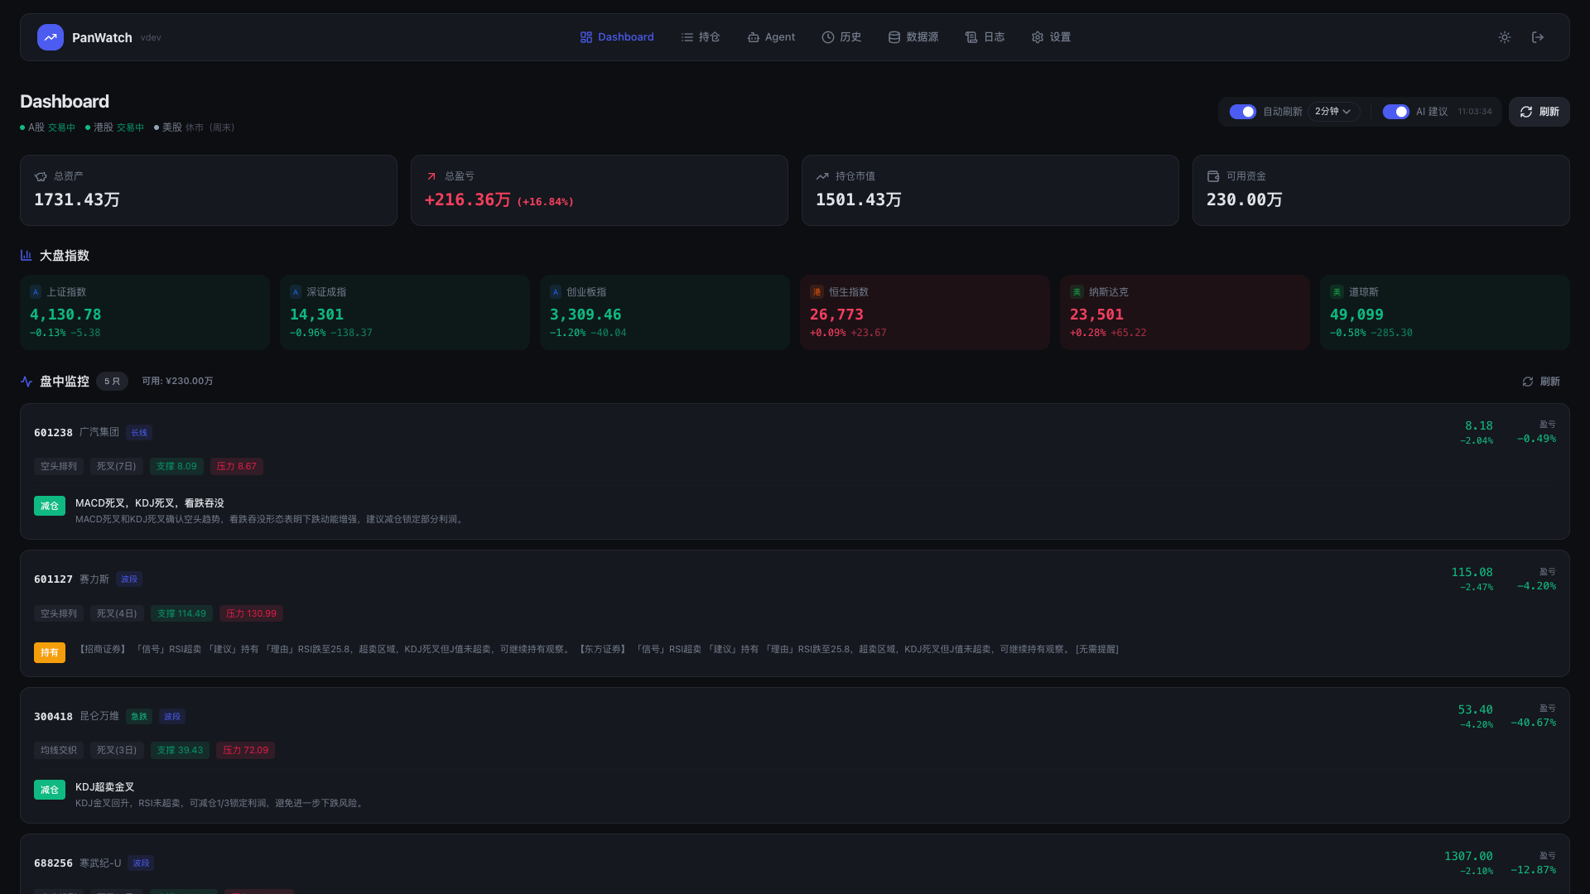The image size is (1590, 894).
Task: Open the 恒生指数 index card
Action: pos(924,312)
